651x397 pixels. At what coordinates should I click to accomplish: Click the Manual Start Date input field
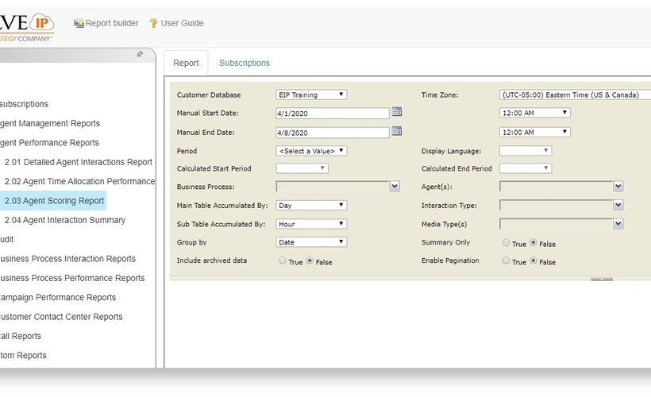coord(333,114)
